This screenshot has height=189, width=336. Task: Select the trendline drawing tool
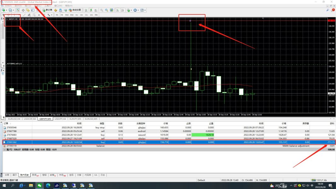tap(25, 15)
